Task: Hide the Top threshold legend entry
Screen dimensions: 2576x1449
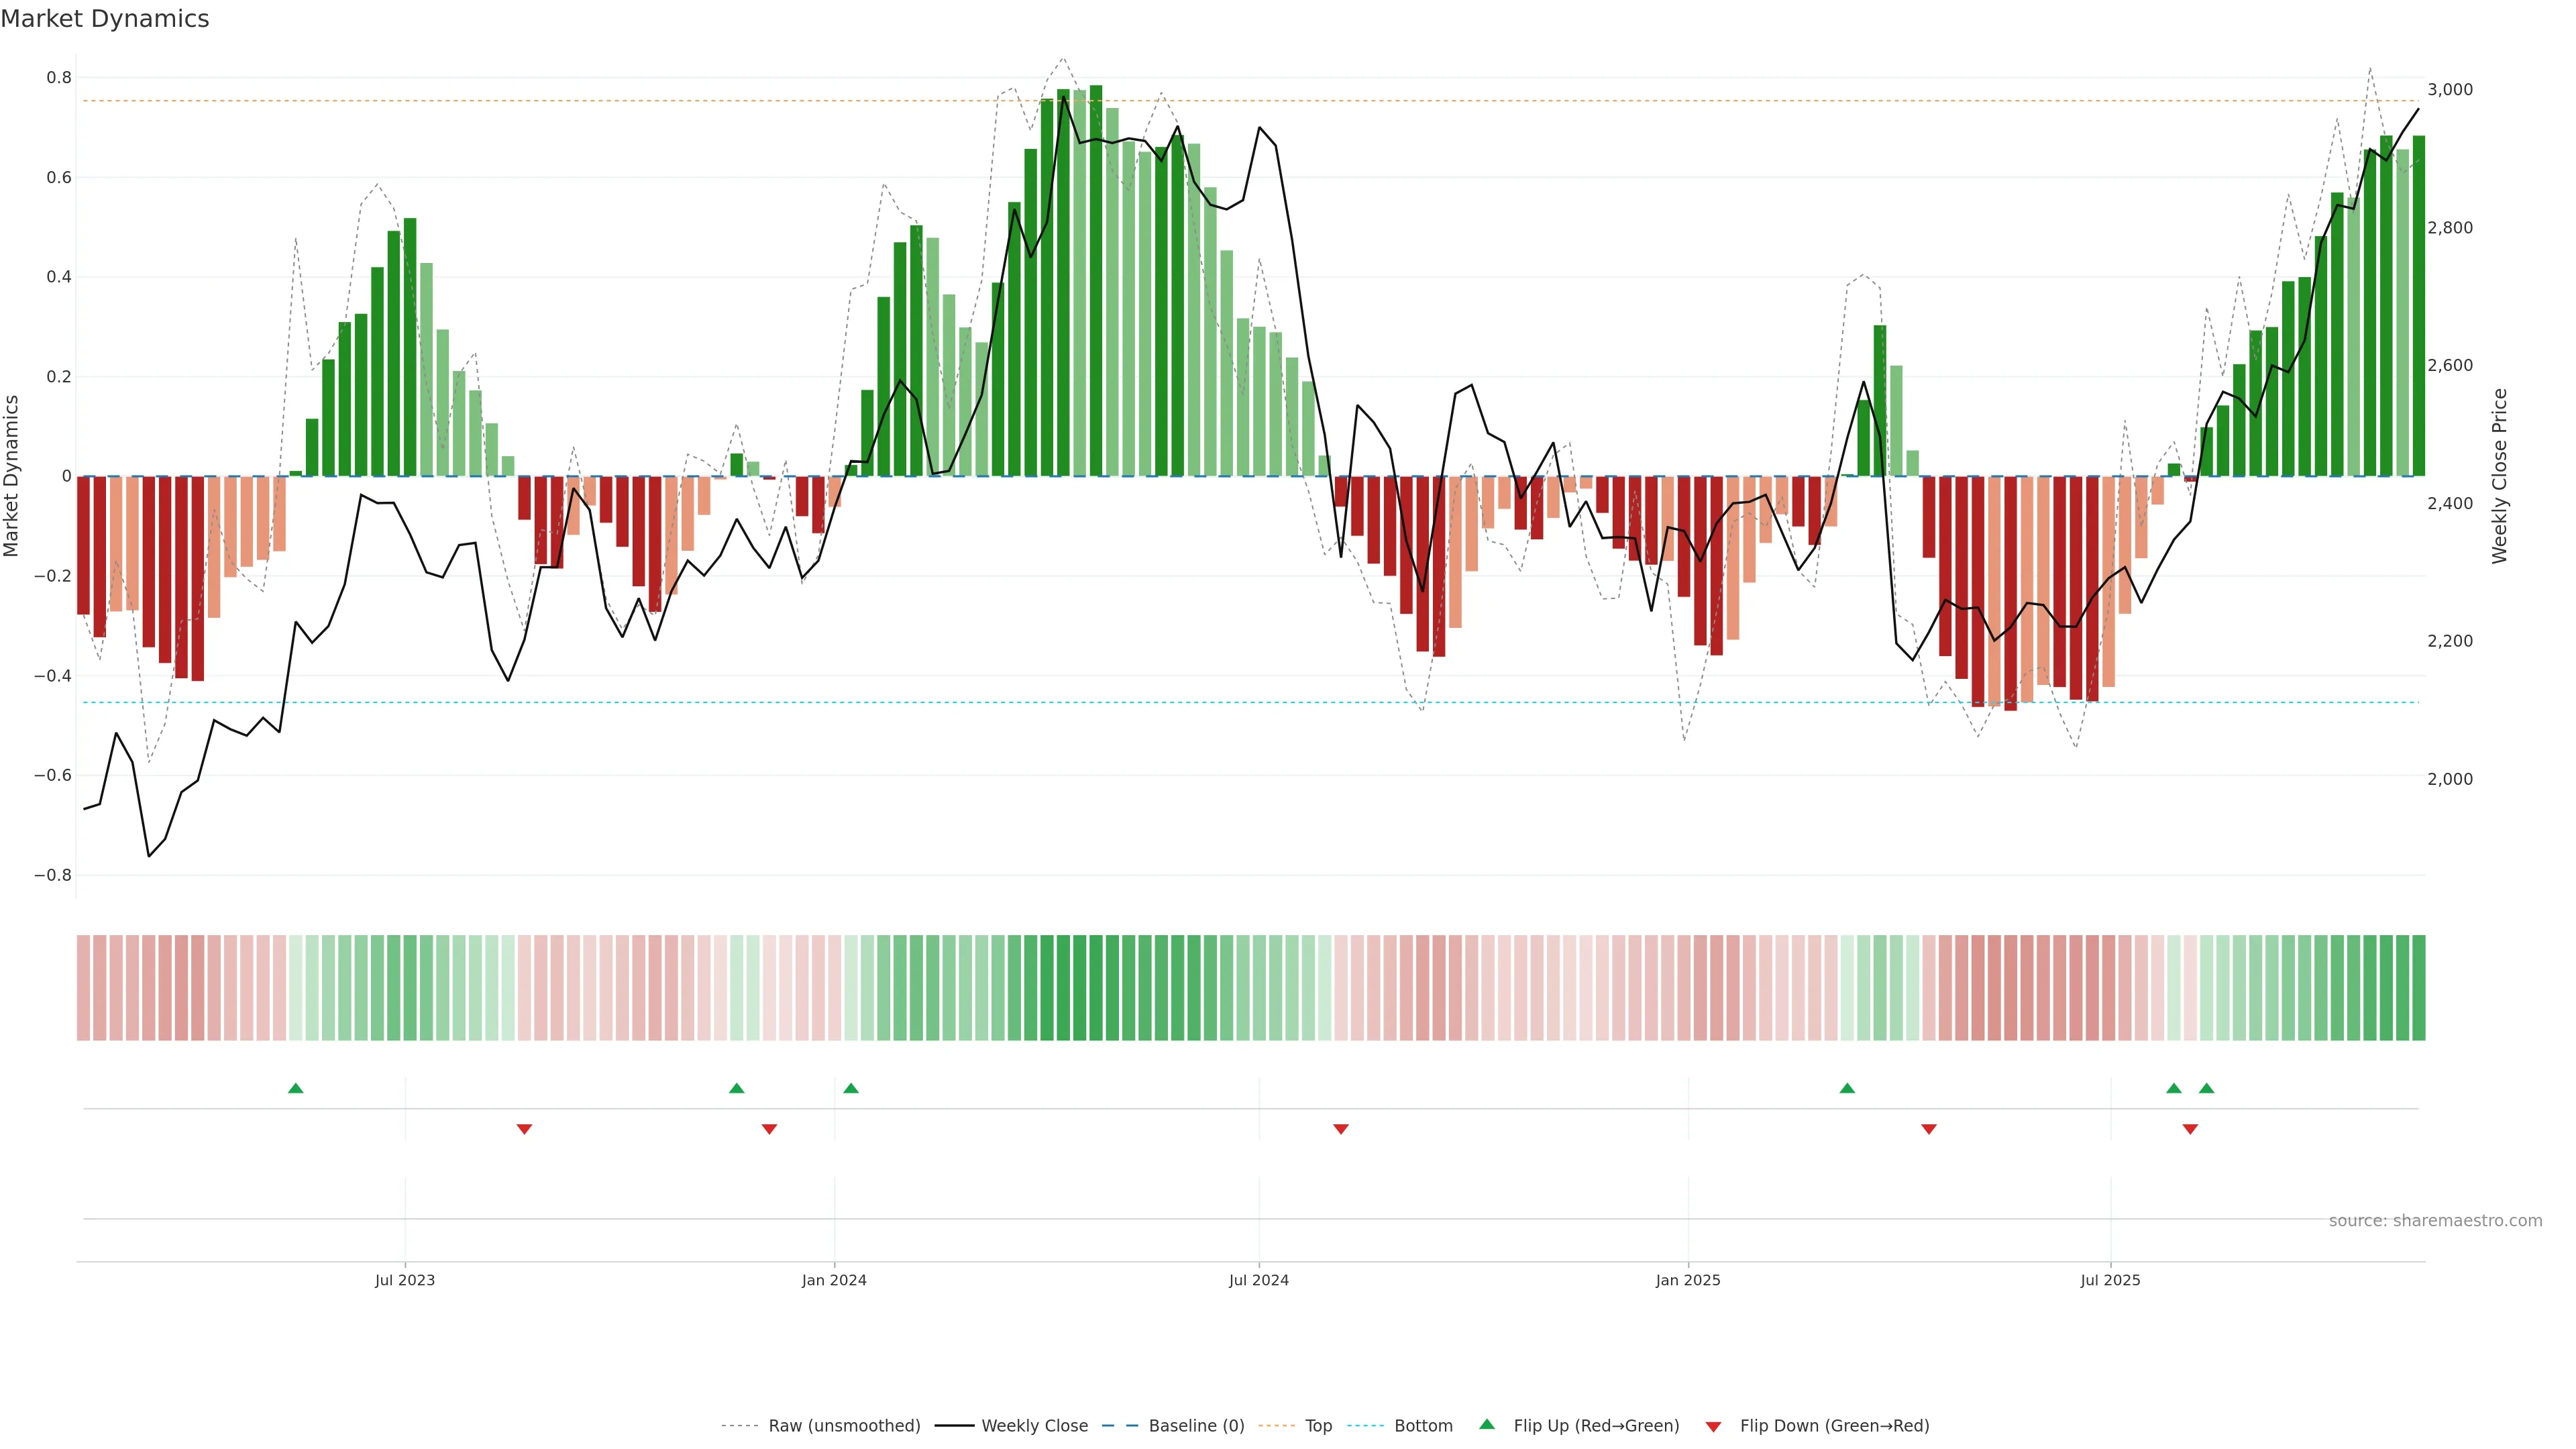Action: [1318, 1426]
